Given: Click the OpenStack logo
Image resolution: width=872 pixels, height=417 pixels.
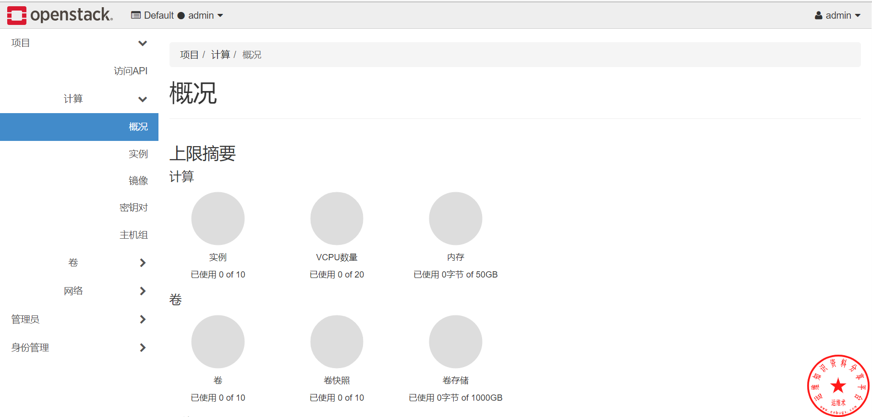Looking at the screenshot, I should [60, 15].
